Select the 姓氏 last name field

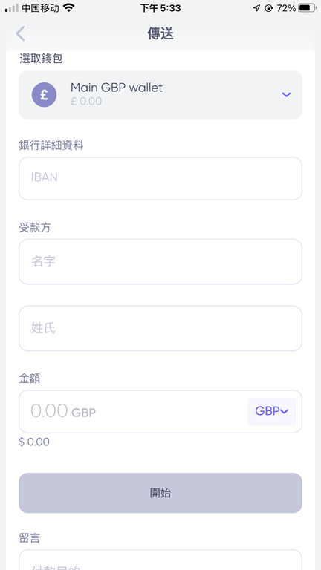[160, 328]
